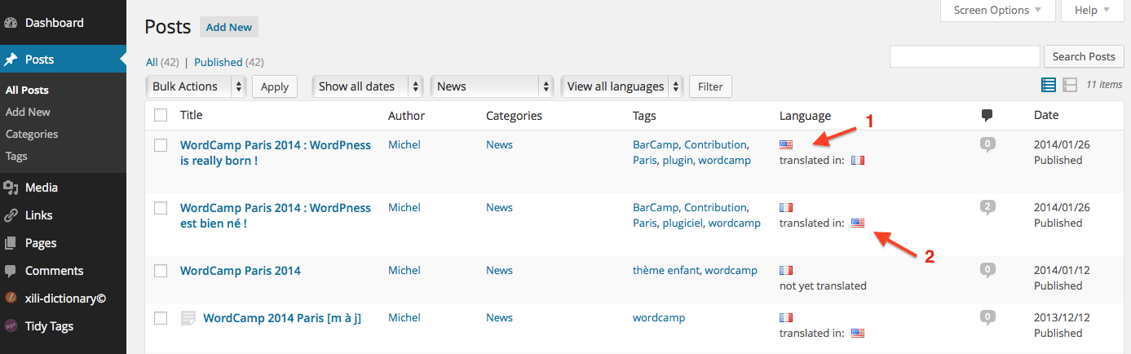Switch to excerpt view mode icon

[x=1070, y=85]
